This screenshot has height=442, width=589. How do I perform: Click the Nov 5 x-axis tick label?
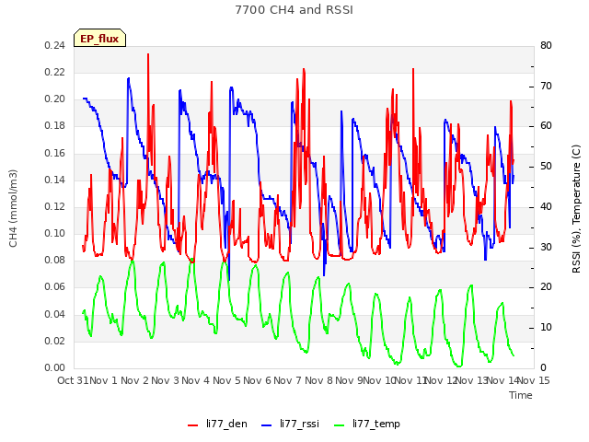click(226, 380)
